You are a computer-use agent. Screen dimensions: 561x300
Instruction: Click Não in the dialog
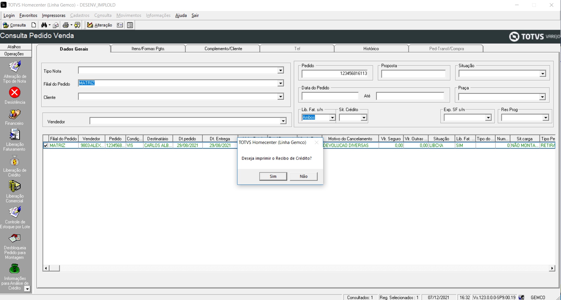304,176
